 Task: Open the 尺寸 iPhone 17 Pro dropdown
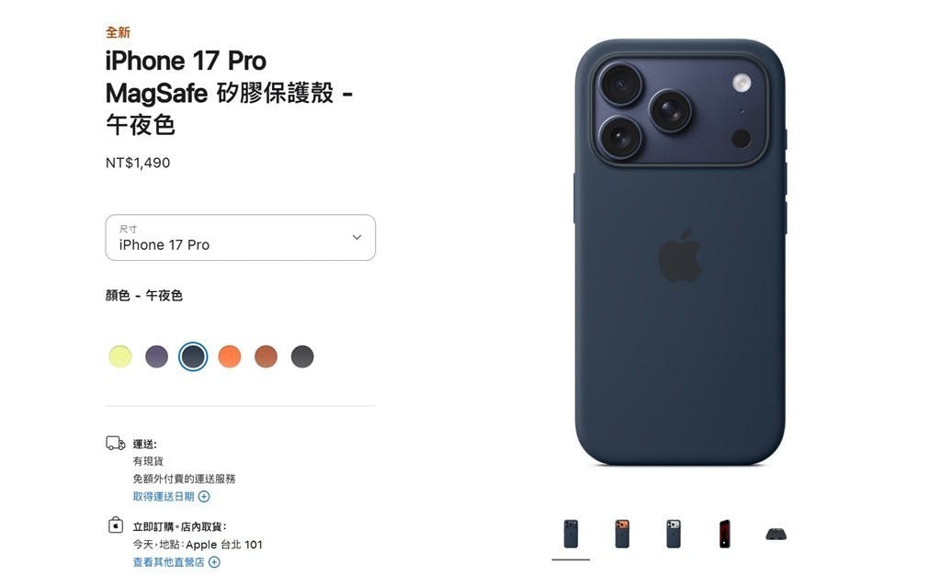[240, 238]
